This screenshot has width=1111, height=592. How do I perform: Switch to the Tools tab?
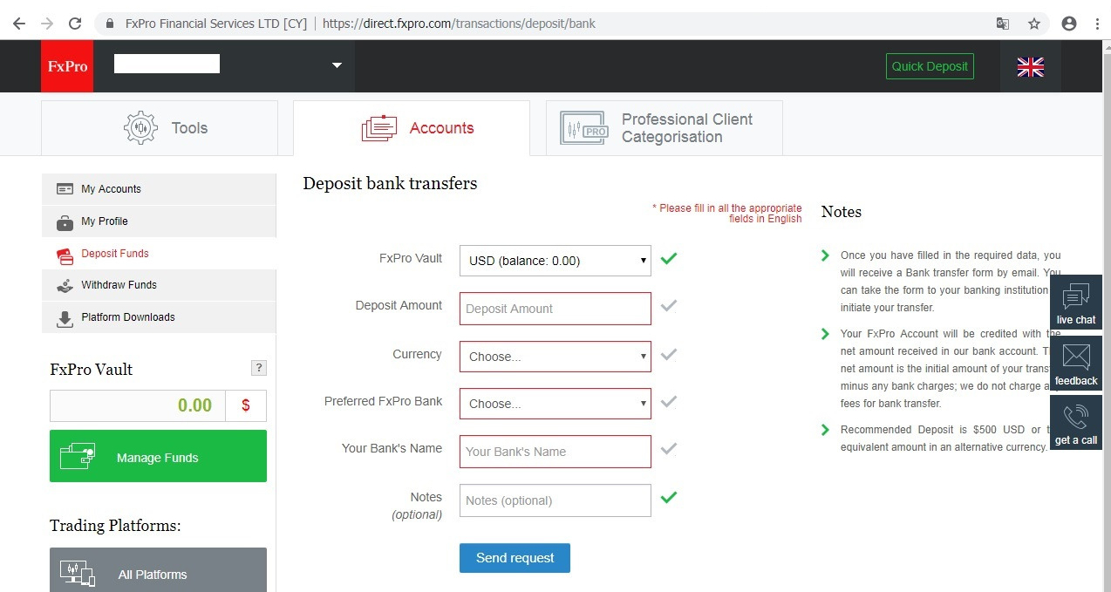pyautogui.click(x=160, y=128)
